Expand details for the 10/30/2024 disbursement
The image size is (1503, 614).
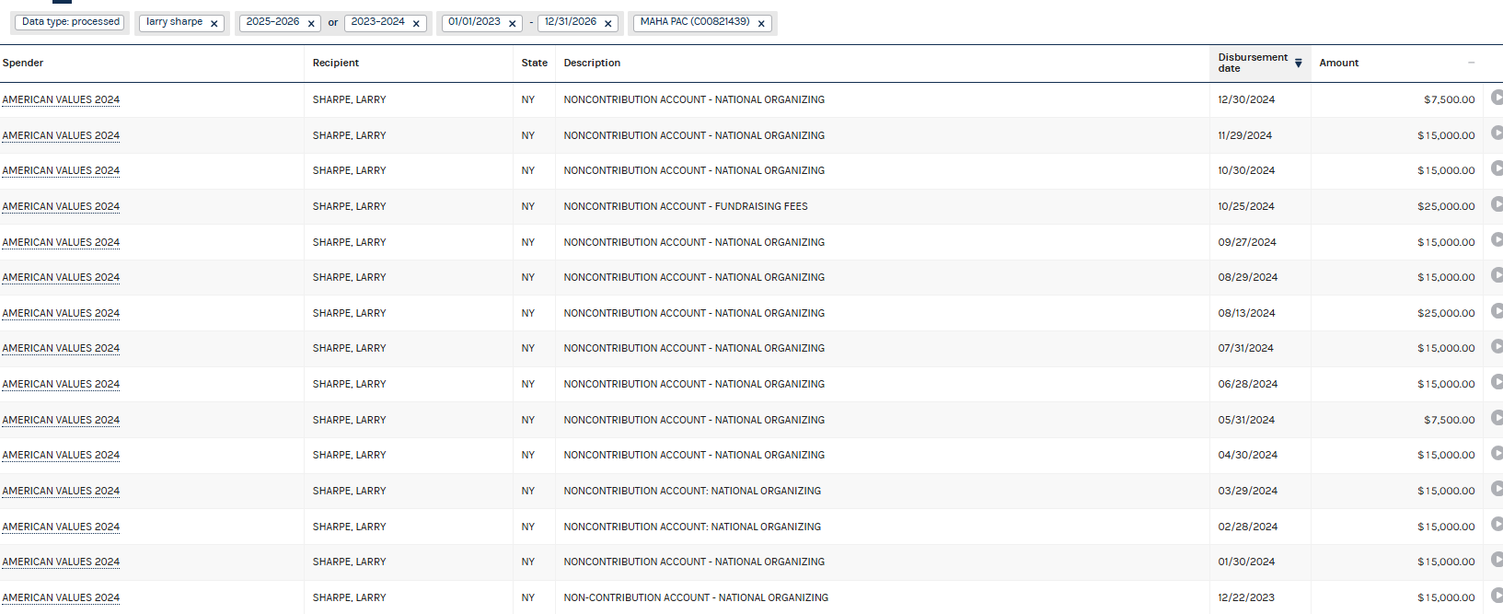pyautogui.click(x=1497, y=168)
